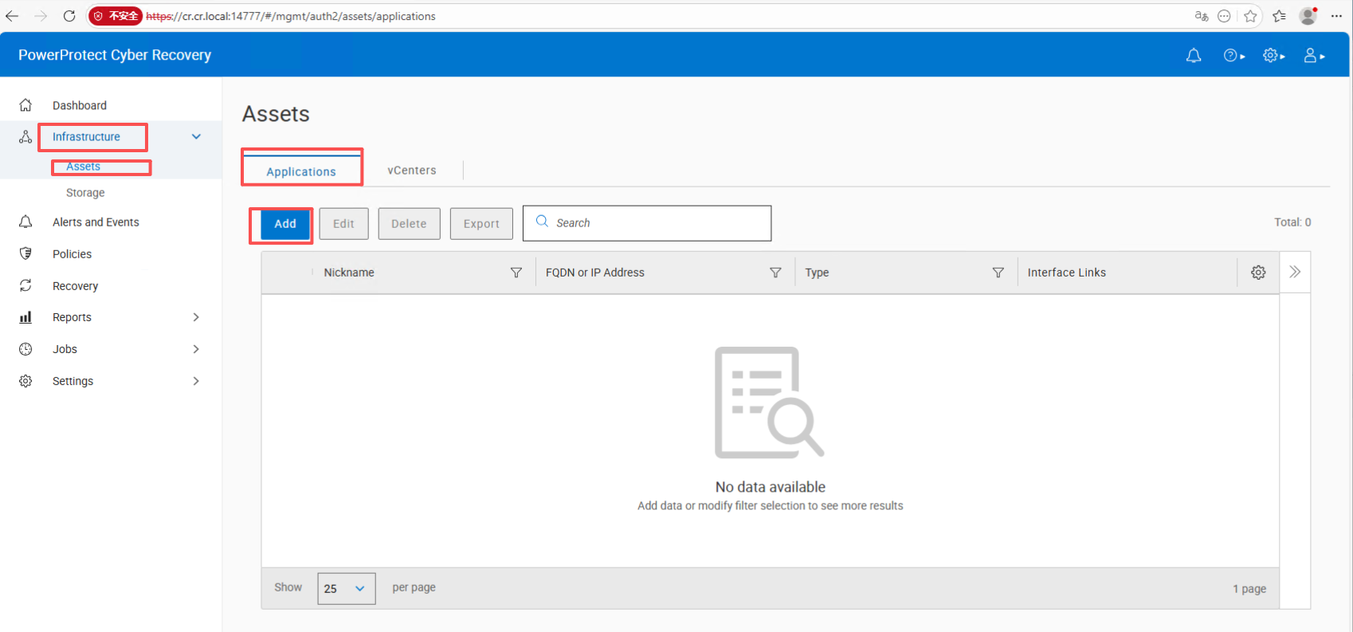The image size is (1353, 632).
Task: Open browser more options menu
Action: point(1336,16)
